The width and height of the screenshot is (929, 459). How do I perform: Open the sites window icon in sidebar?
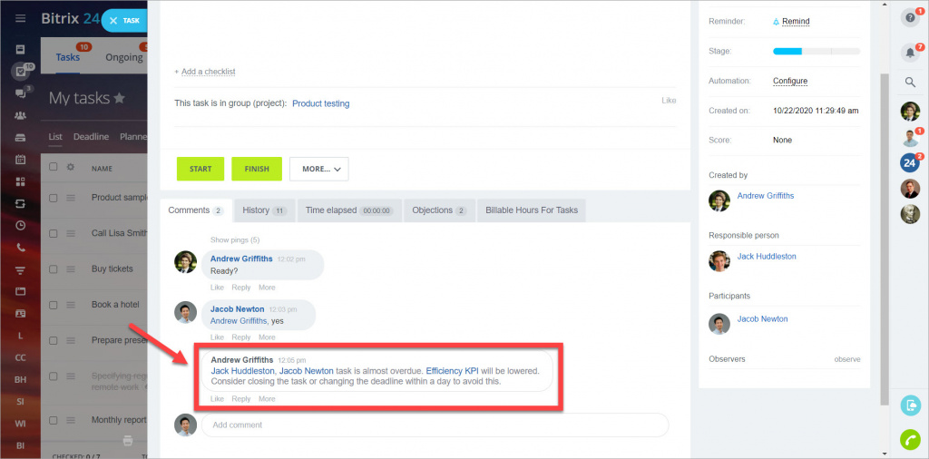point(20,291)
